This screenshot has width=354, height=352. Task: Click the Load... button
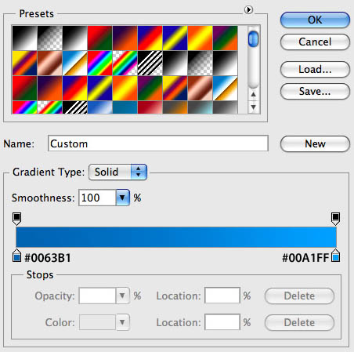315,69
